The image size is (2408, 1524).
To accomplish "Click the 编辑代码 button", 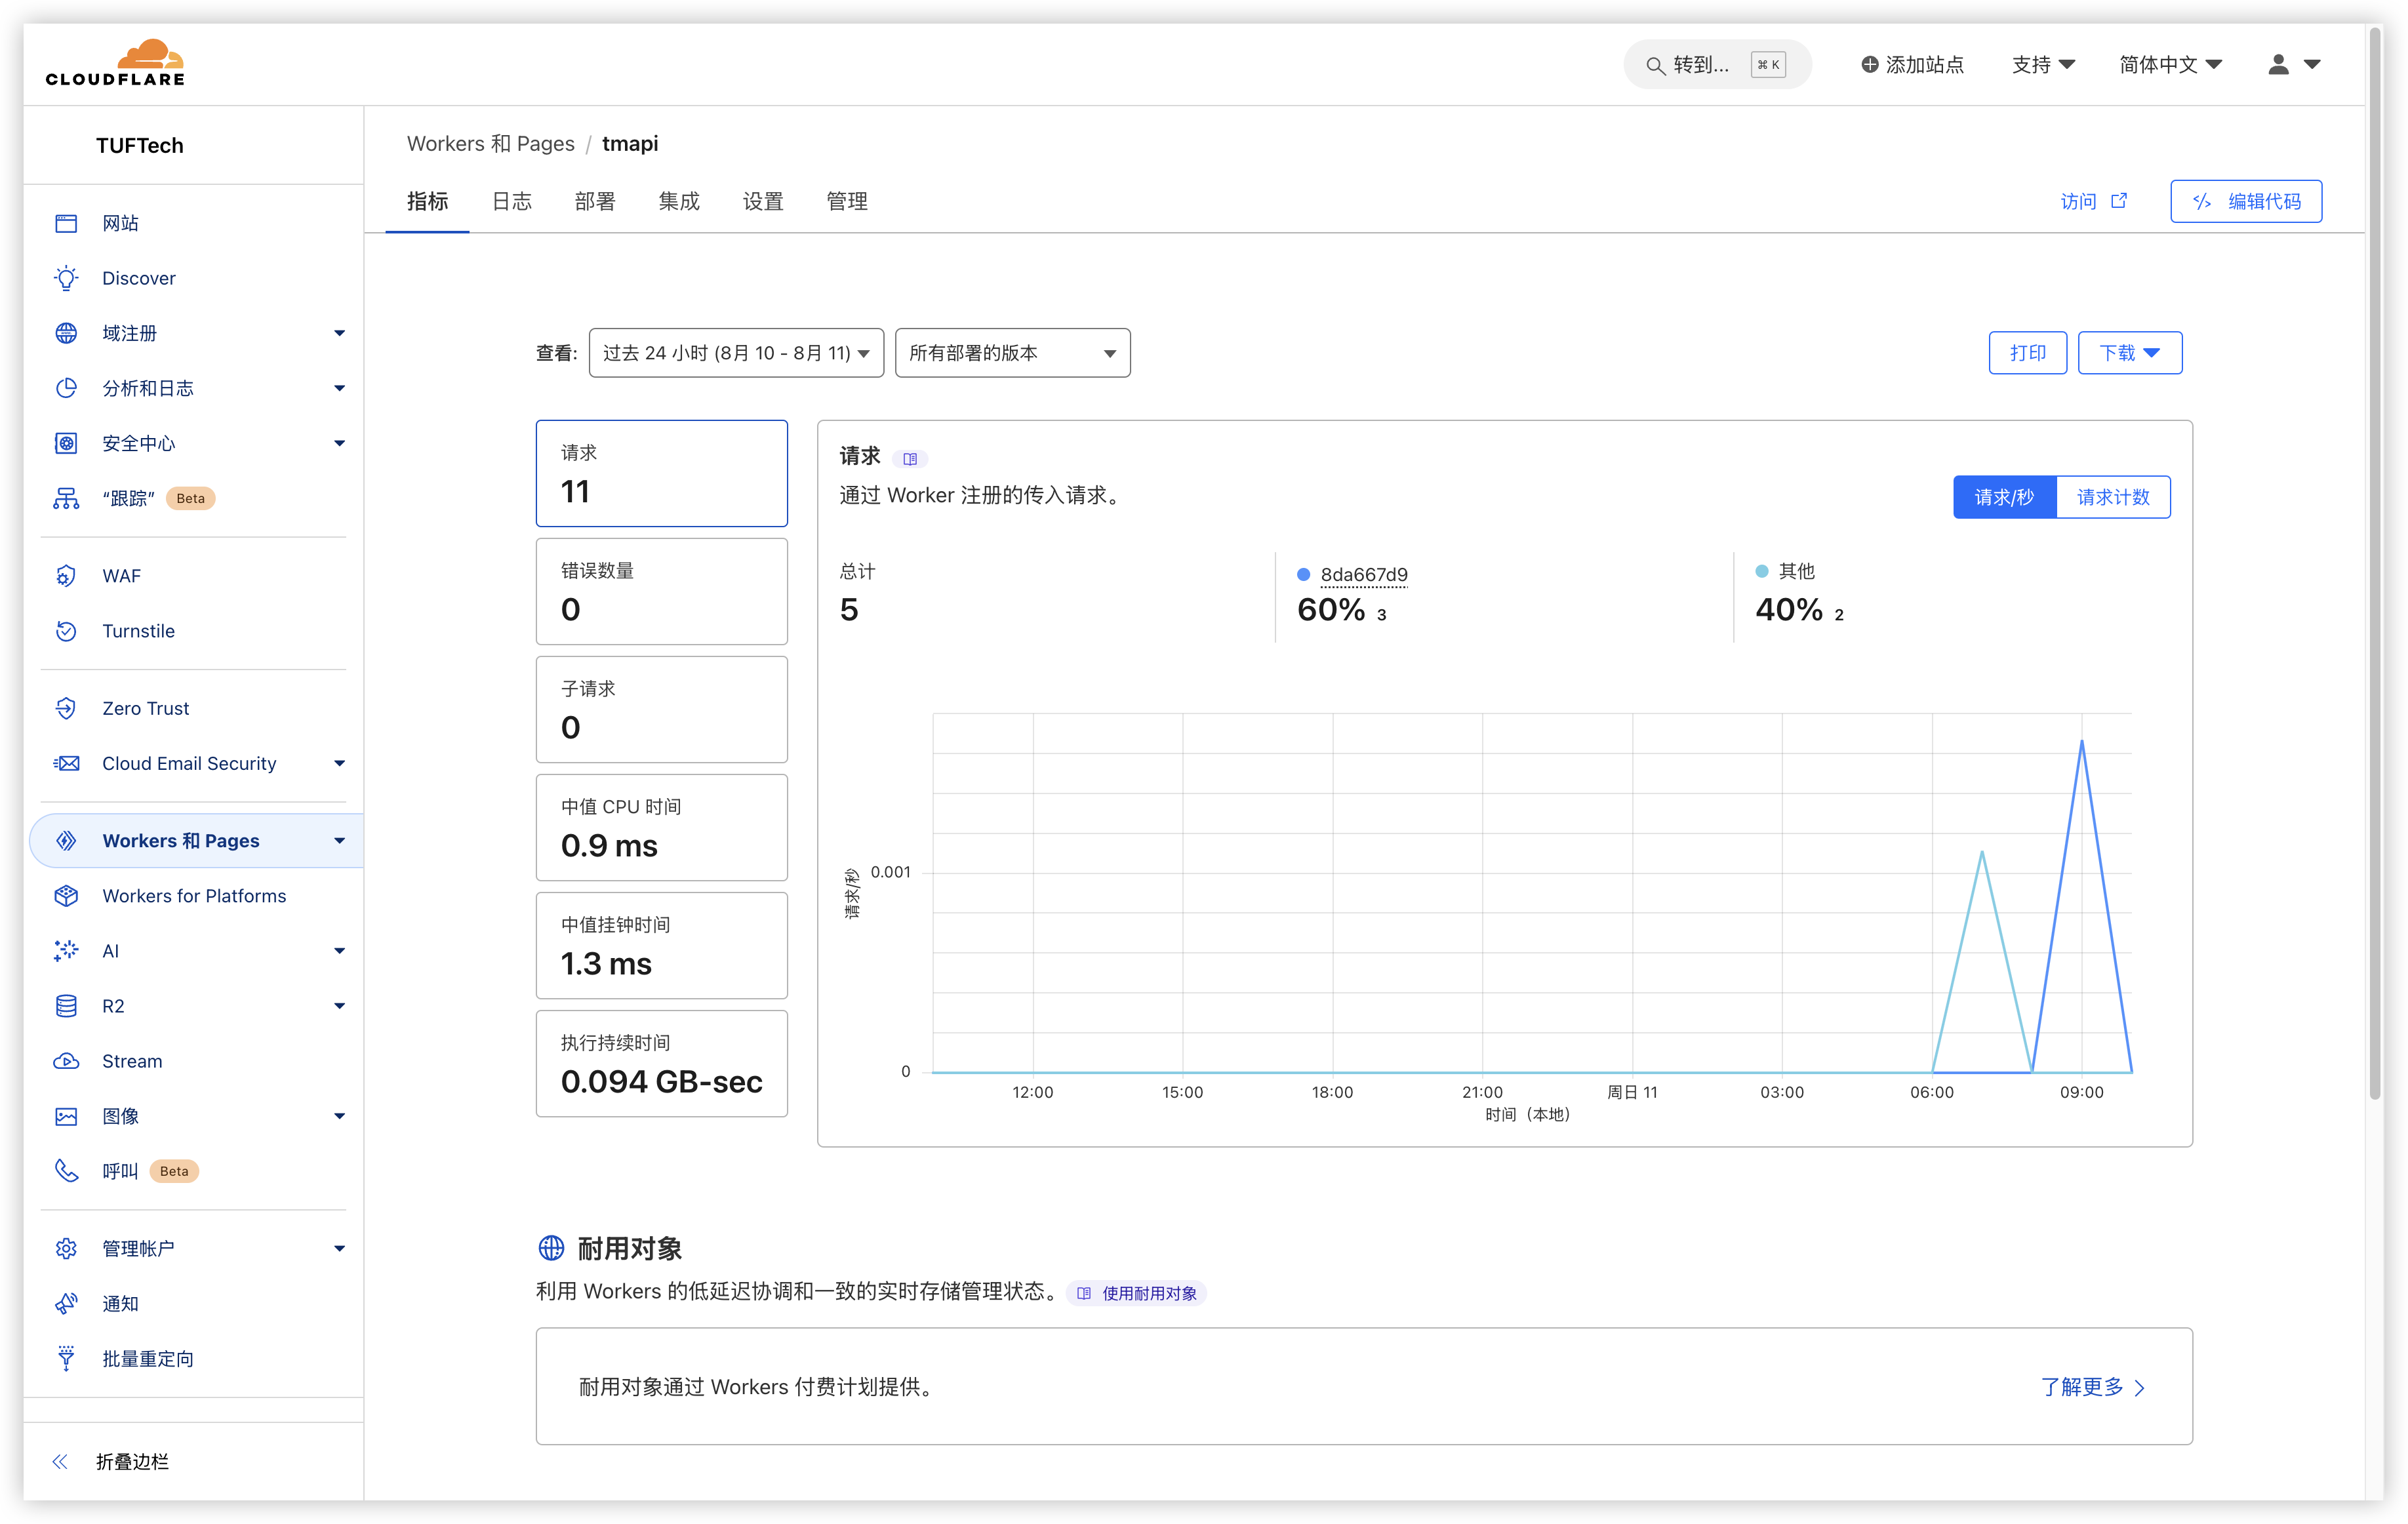I will [x=2245, y=201].
